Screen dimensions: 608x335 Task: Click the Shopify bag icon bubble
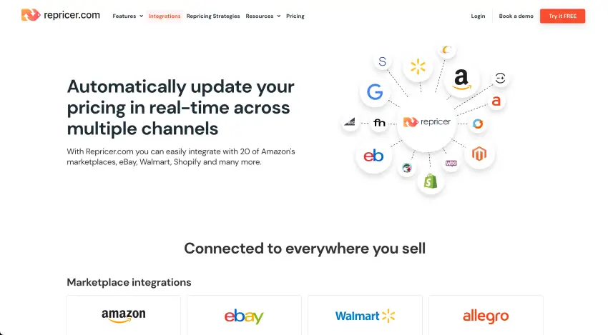[431, 181]
